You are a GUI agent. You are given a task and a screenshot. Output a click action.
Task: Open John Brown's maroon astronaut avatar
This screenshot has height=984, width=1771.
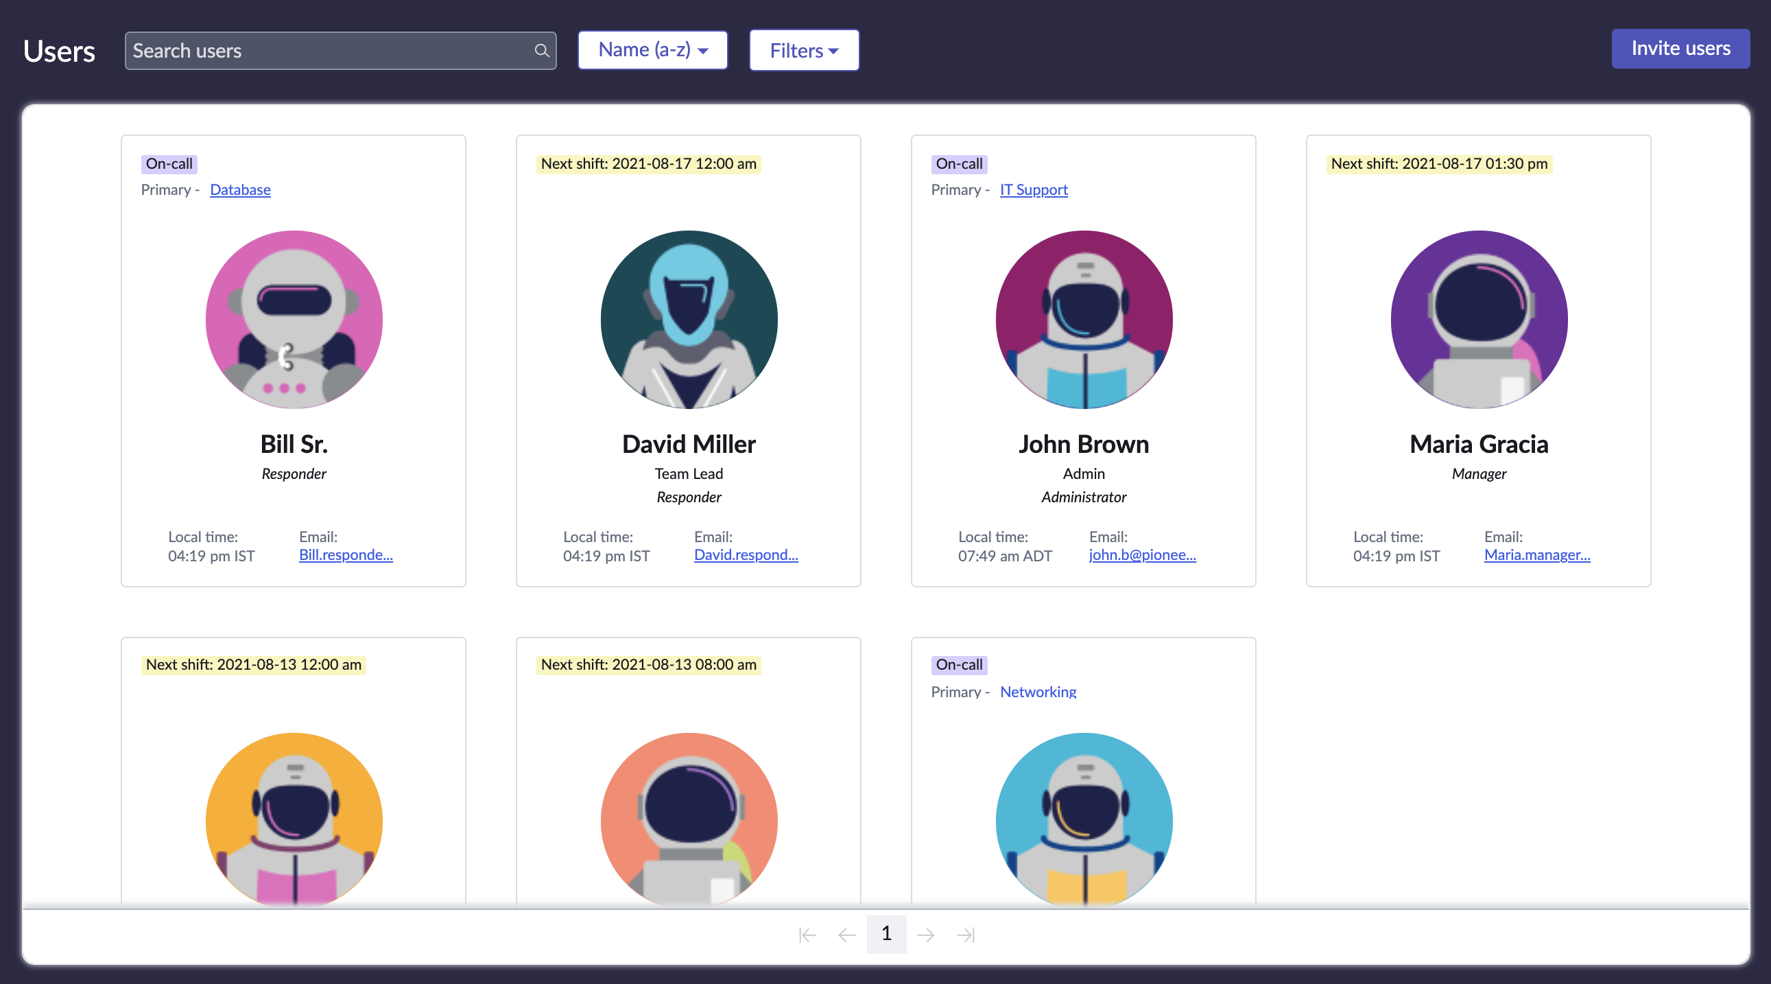click(x=1084, y=320)
